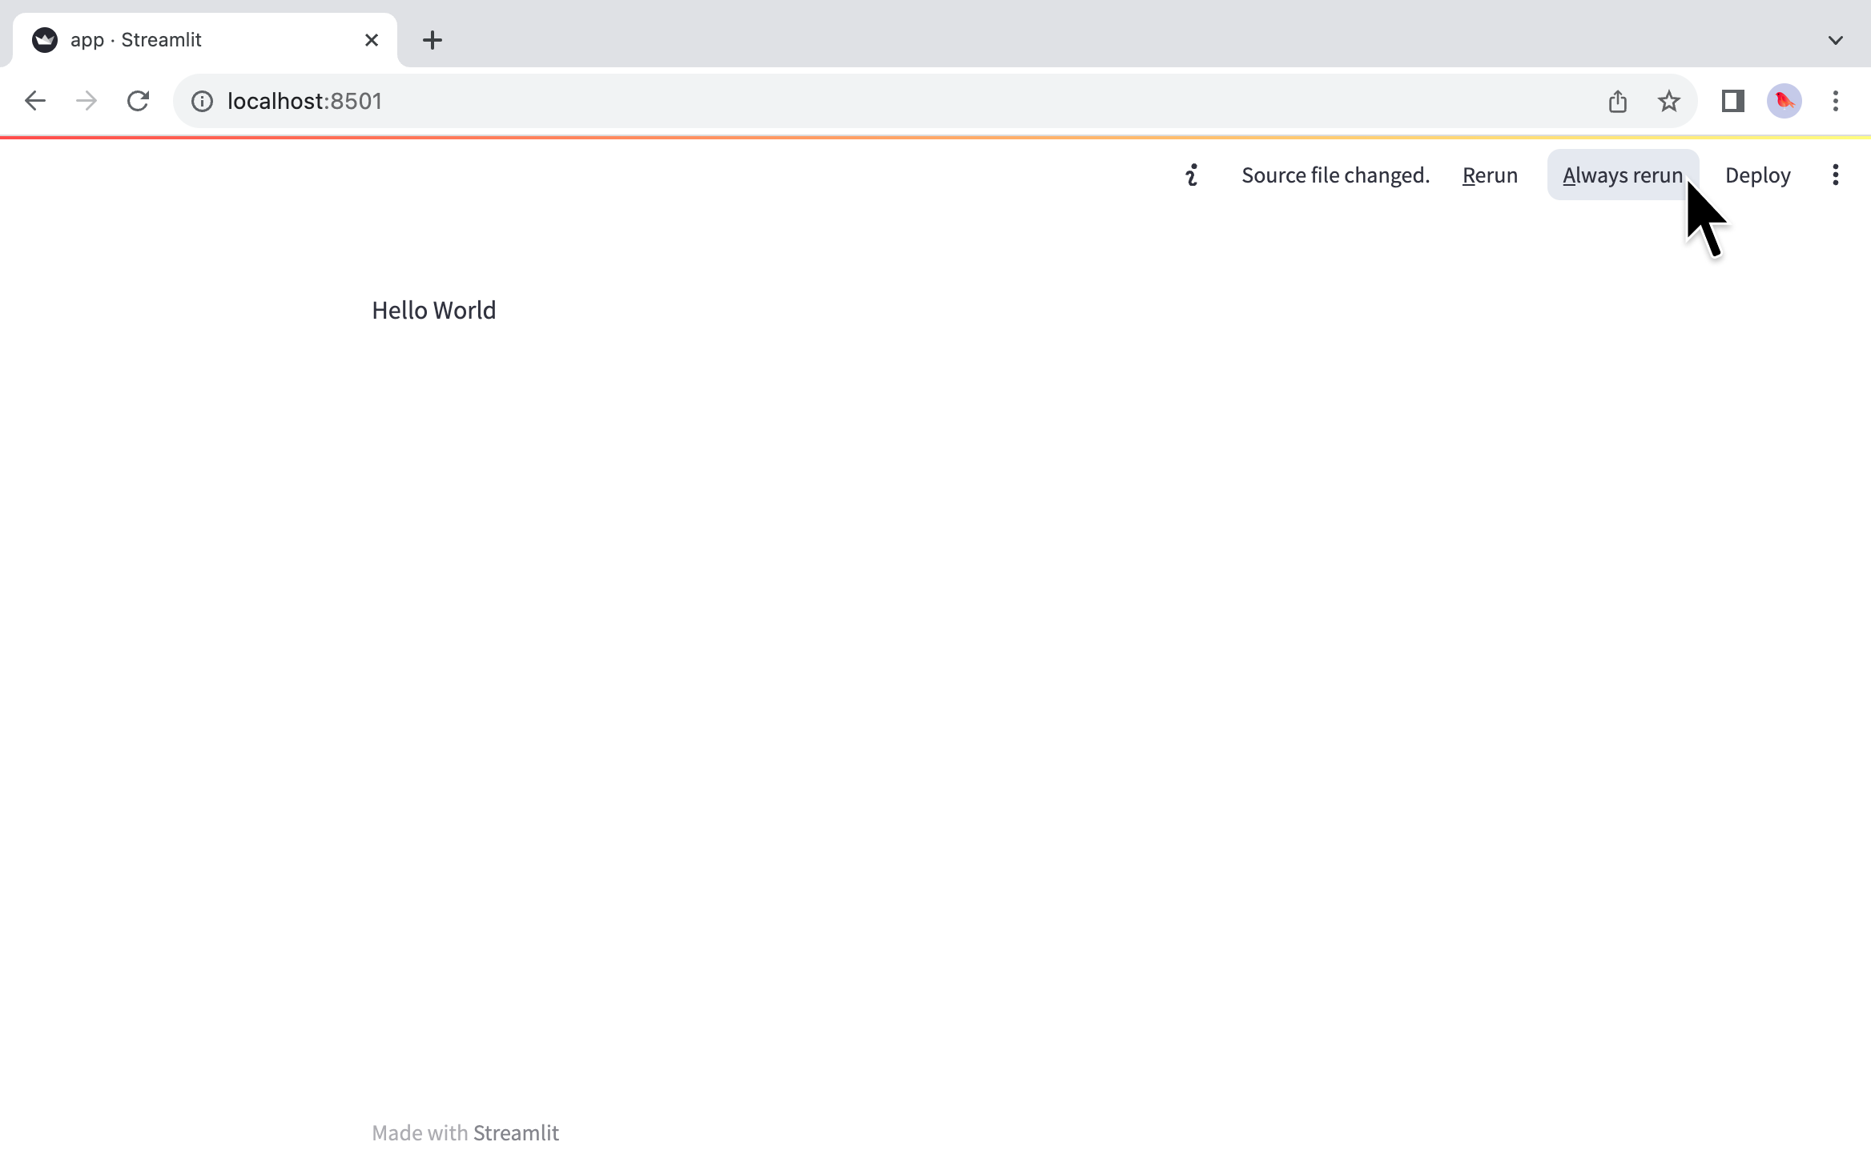Click Source file changed notification text
The image size is (1871, 1166).
[x=1335, y=175]
